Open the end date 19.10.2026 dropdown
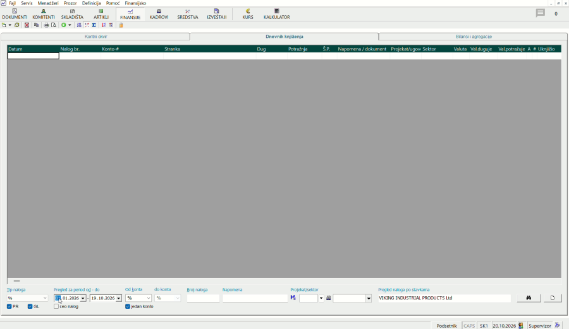This screenshot has width=569, height=329. click(118, 298)
